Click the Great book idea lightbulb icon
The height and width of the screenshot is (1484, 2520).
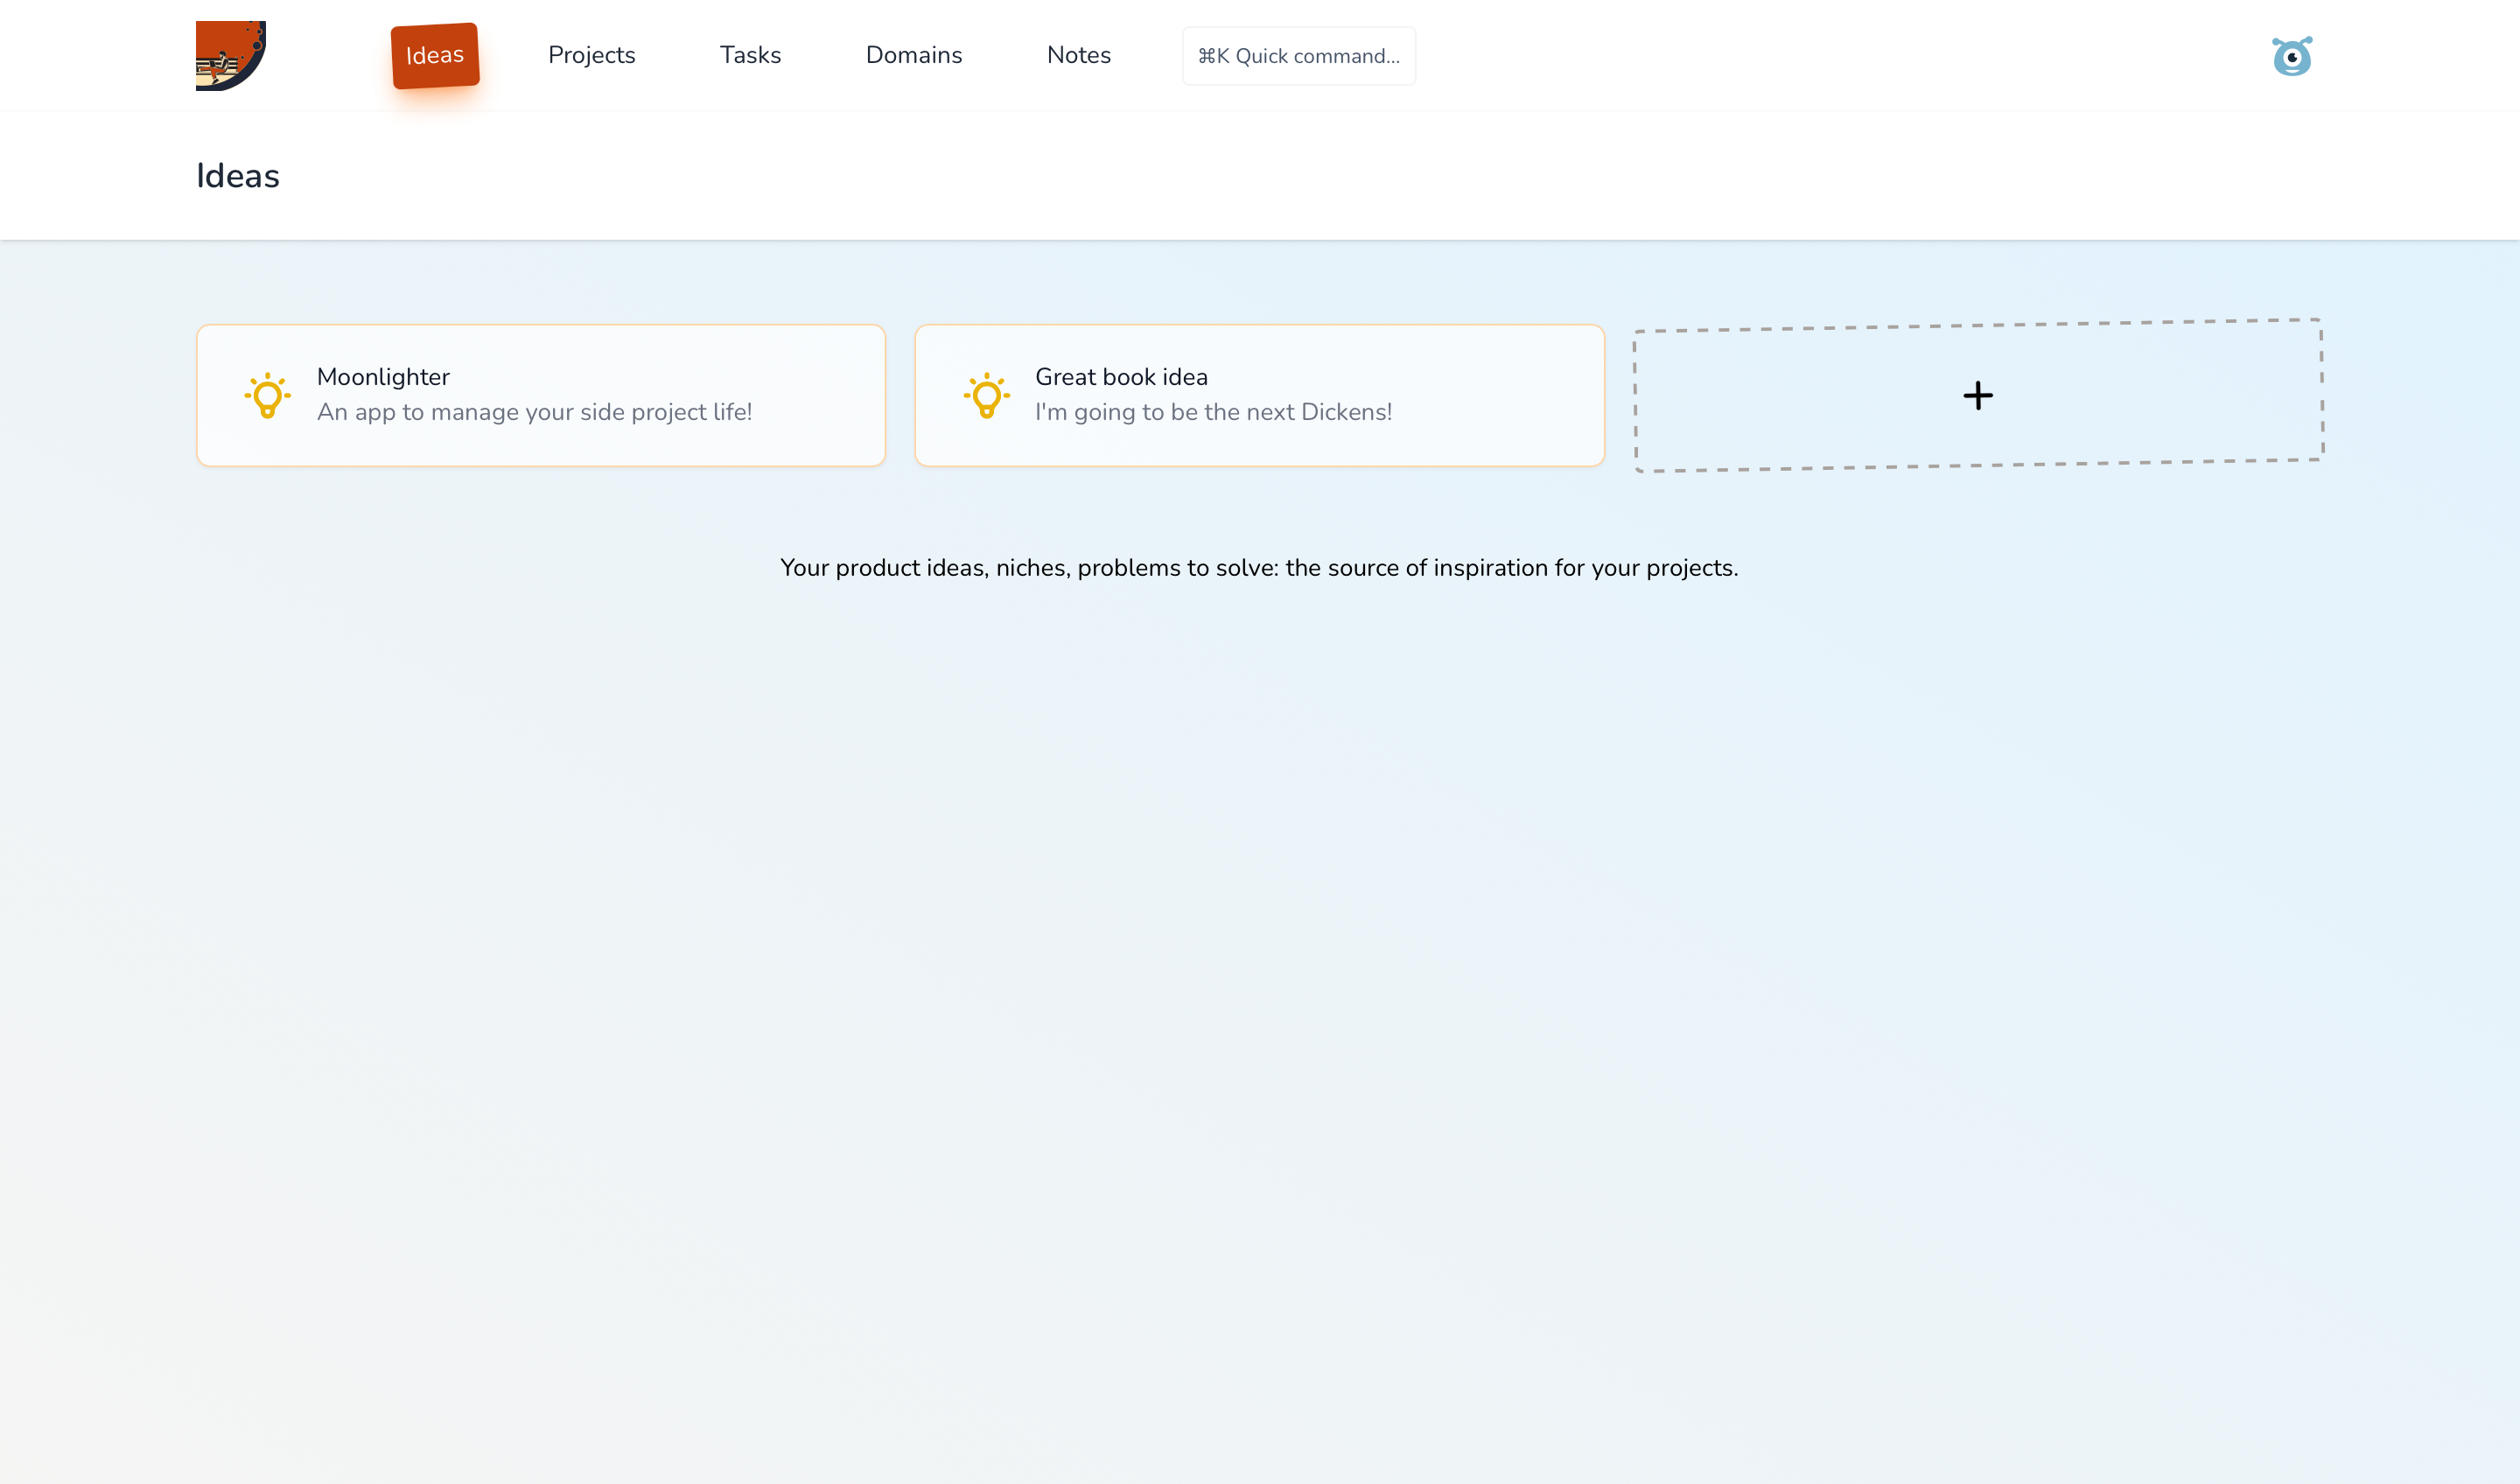986,395
